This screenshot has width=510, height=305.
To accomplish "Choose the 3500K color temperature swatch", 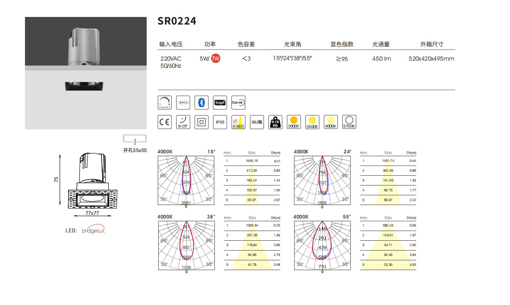I will click(312, 122).
